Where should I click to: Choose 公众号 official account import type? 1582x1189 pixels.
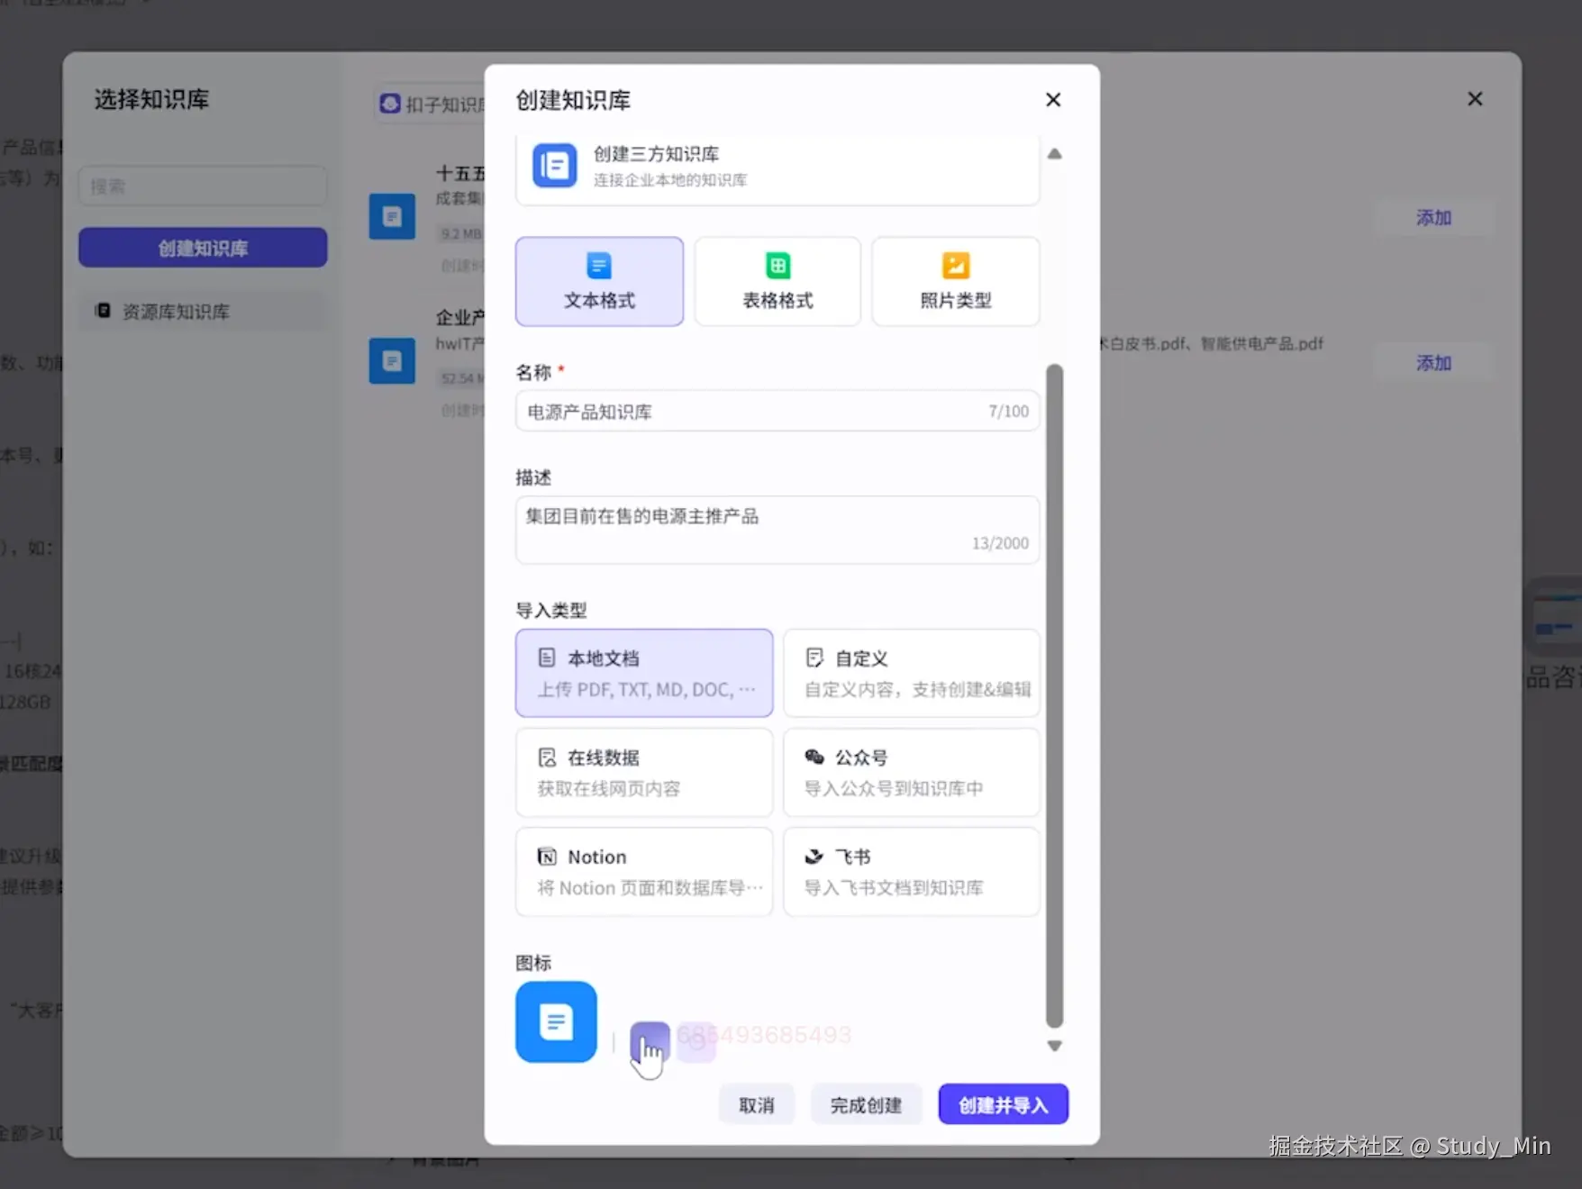tap(912, 772)
